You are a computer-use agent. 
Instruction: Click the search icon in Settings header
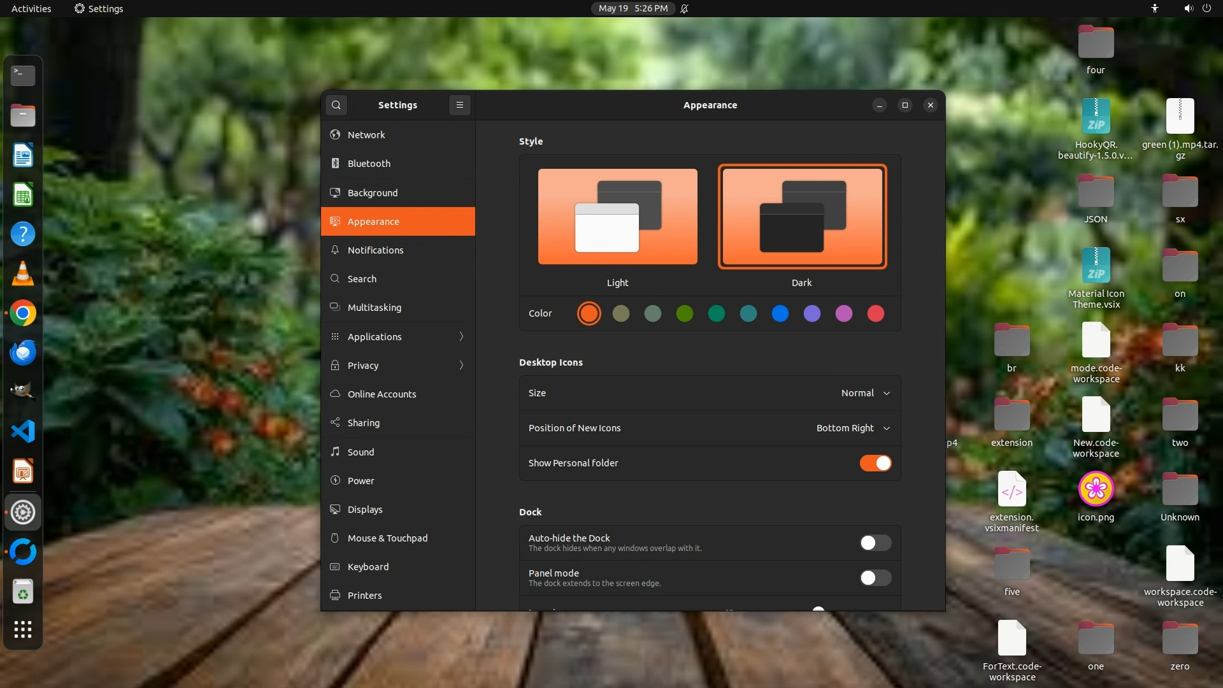coord(336,105)
